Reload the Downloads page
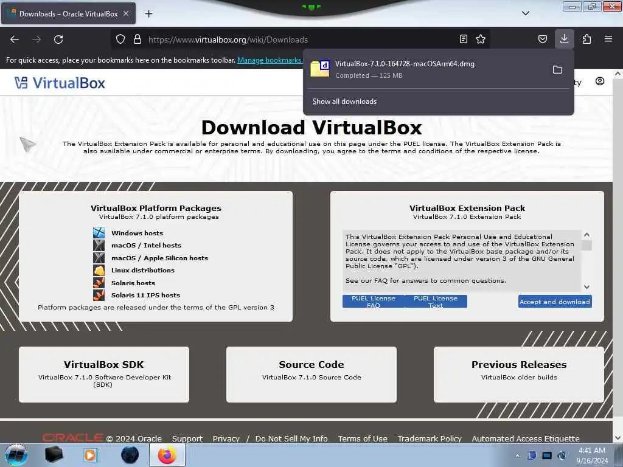This screenshot has width=623, height=467. (58, 40)
